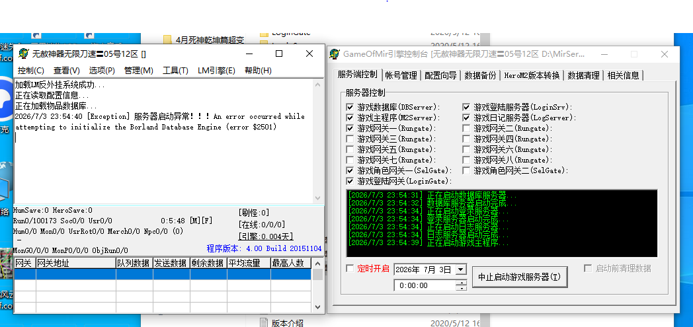The height and width of the screenshot is (327, 693).
Task: Uncheck 游戏登陆网关(LoginGate) checkbox
Action: point(350,182)
